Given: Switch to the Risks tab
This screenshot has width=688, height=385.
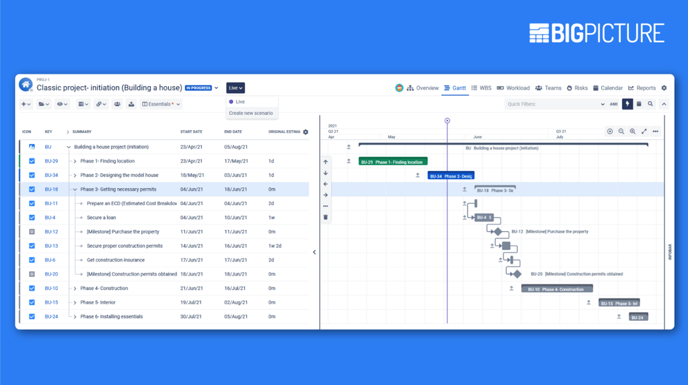Looking at the screenshot, I should click(x=577, y=88).
